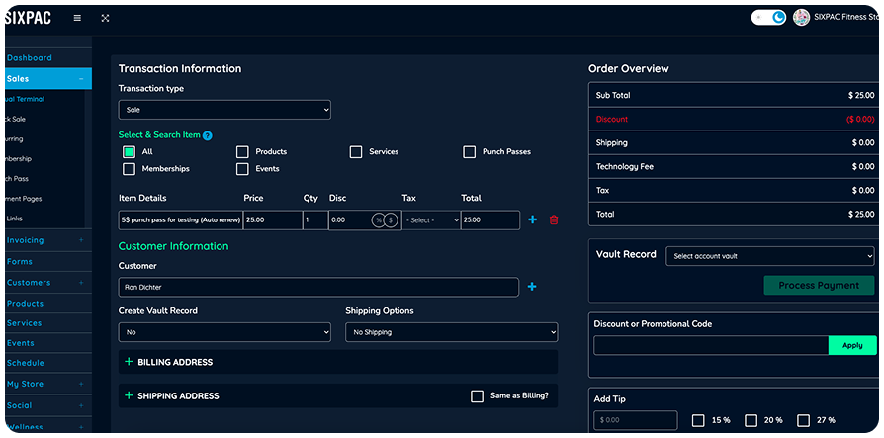Image resolution: width=884 pixels, height=438 pixels.
Task: Open Recurring submenu link
Action: point(14,139)
